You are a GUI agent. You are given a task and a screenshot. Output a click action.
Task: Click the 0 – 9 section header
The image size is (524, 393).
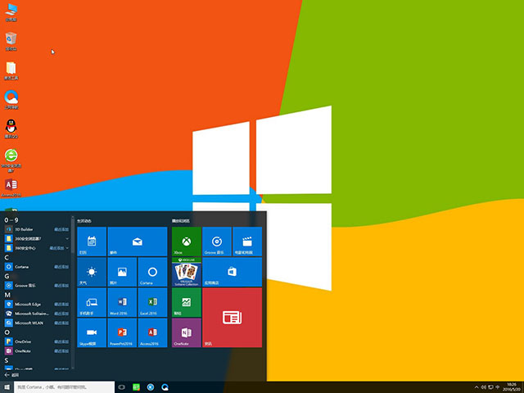11,220
